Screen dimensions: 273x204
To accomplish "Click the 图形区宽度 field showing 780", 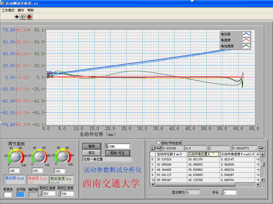I will (x=67, y=194).
